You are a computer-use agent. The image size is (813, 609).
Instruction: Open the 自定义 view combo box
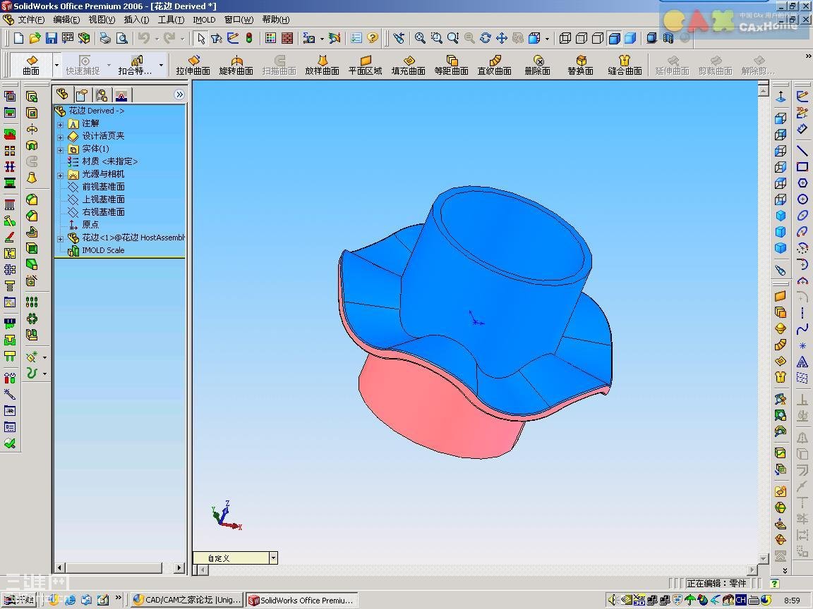[x=236, y=558]
